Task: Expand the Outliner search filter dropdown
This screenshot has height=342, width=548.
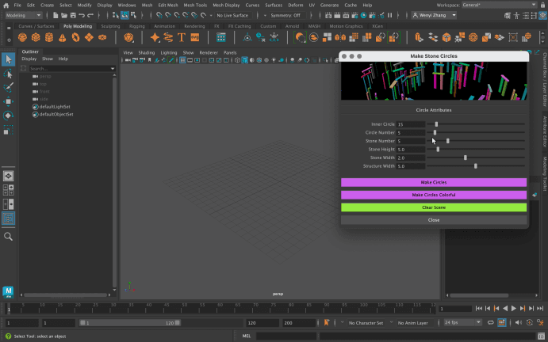Action: (x=113, y=68)
